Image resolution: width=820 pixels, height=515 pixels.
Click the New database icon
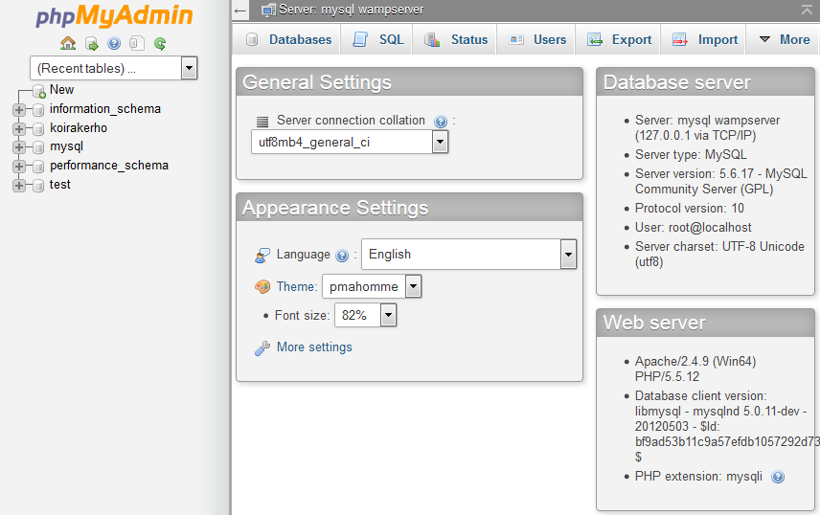pyautogui.click(x=39, y=91)
